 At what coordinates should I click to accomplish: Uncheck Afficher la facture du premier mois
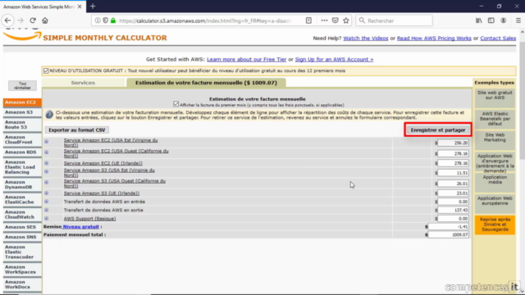tap(176, 104)
